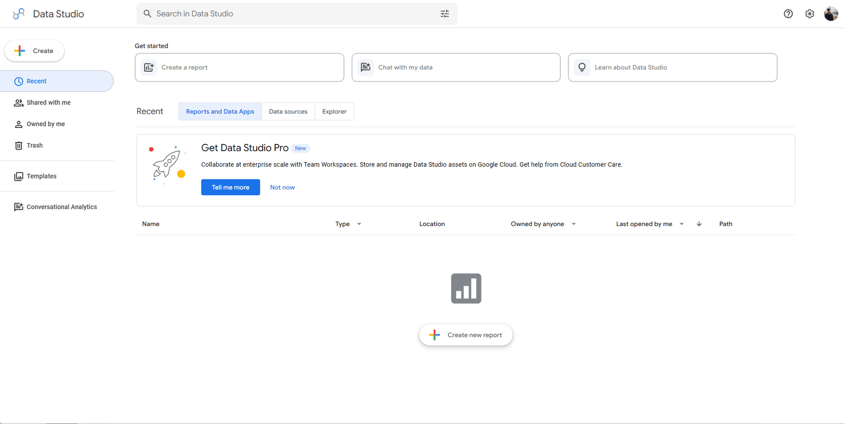Select Recent in the sidebar
Screen dimensions: 845x424
coord(57,81)
